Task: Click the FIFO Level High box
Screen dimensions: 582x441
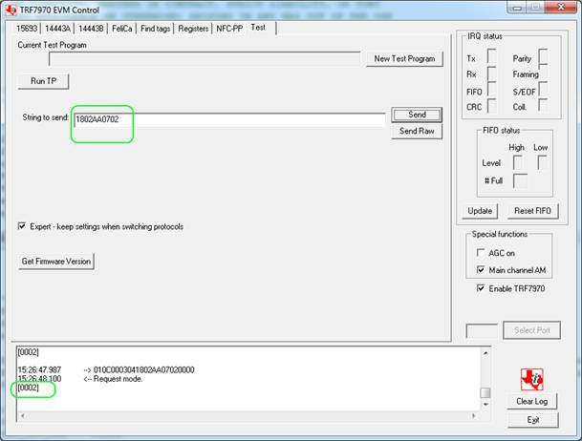Action: pyautogui.click(x=518, y=162)
